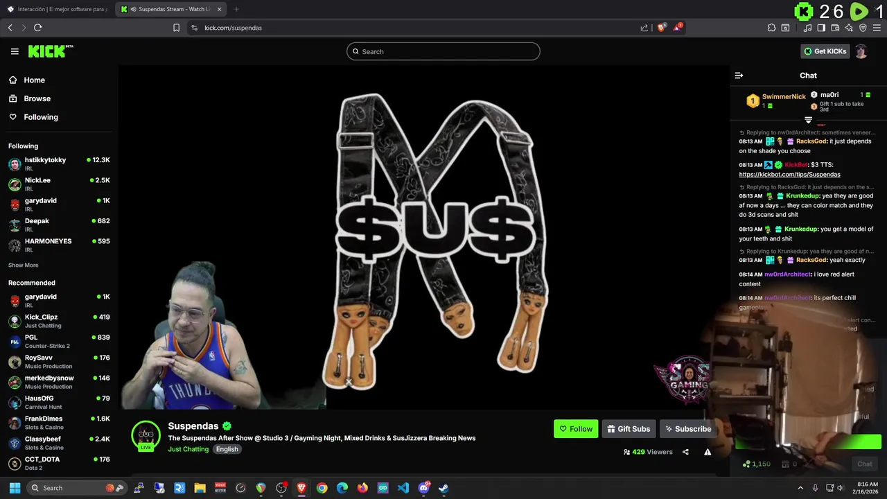
Task: Expand Following list with Show More
Action: click(x=24, y=265)
